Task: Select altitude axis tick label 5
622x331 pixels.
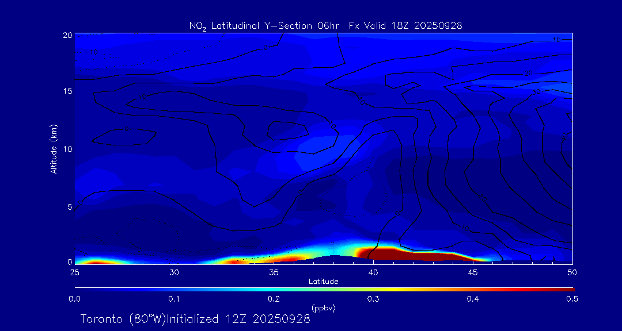Action: click(x=70, y=207)
